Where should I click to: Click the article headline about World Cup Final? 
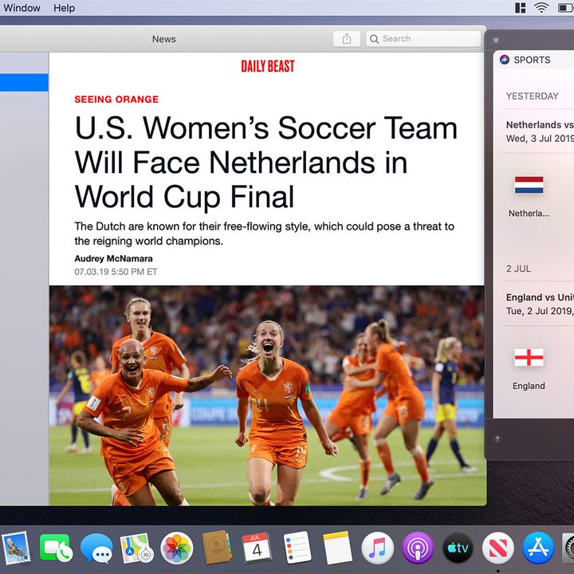[266, 162]
